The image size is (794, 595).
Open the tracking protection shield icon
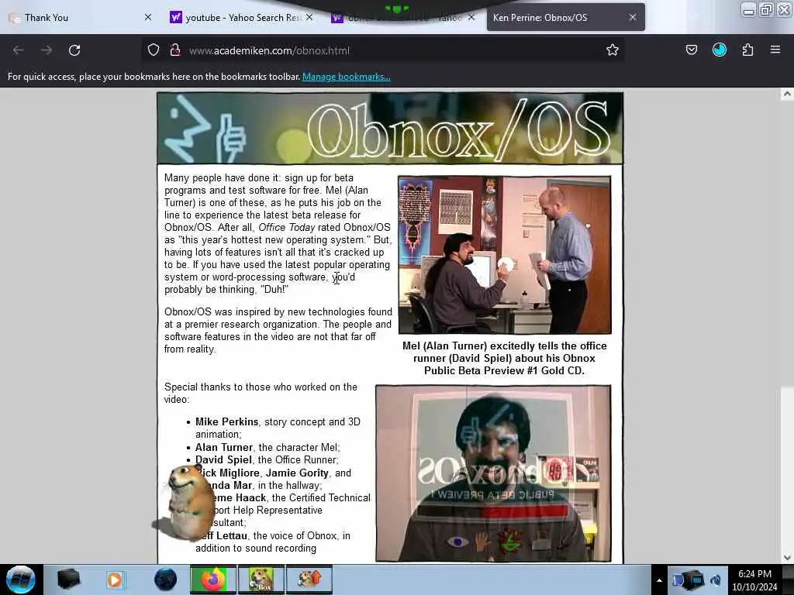pyautogui.click(x=154, y=50)
